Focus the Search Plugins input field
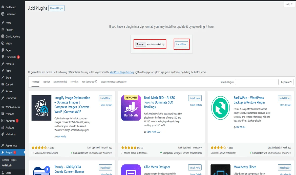The width and height of the screenshot is (296, 175). (257, 82)
